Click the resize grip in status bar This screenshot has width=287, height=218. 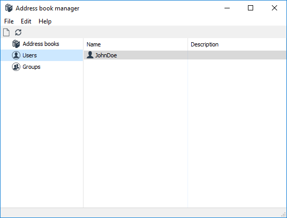click(x=283, y=214)
